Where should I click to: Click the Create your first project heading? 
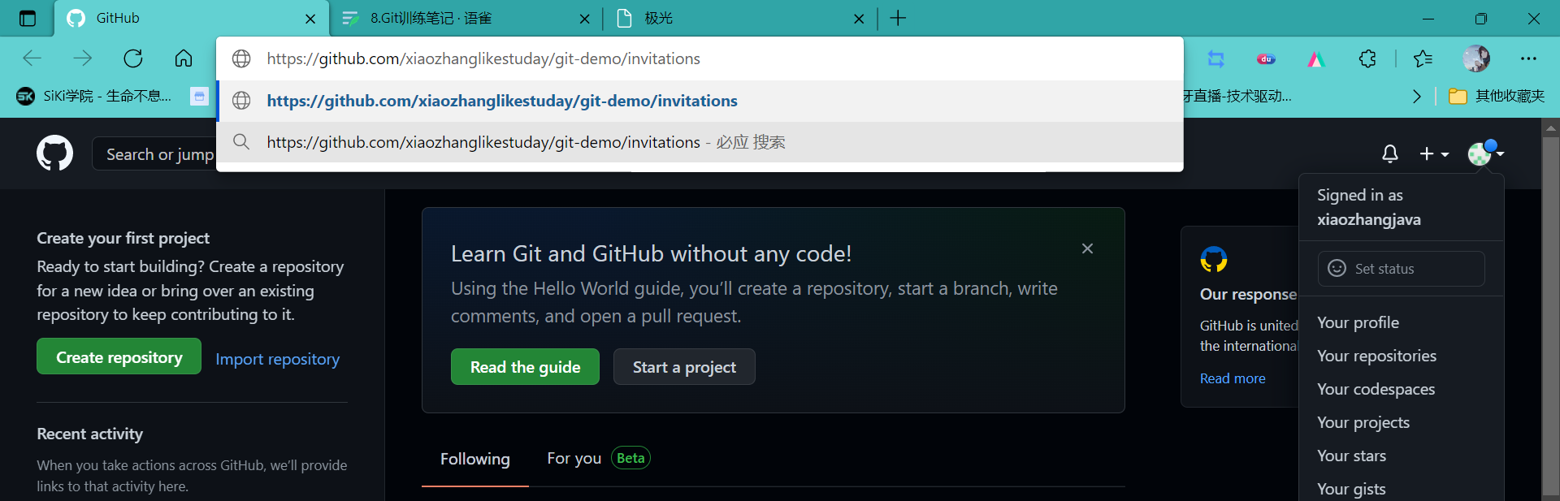click(123, 238)
